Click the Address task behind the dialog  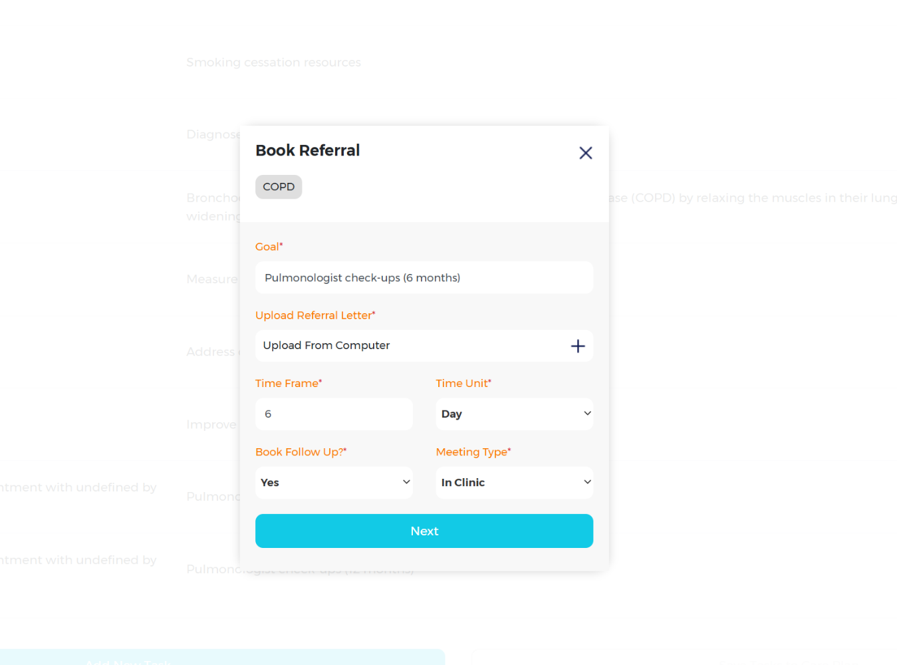point(211,352)
